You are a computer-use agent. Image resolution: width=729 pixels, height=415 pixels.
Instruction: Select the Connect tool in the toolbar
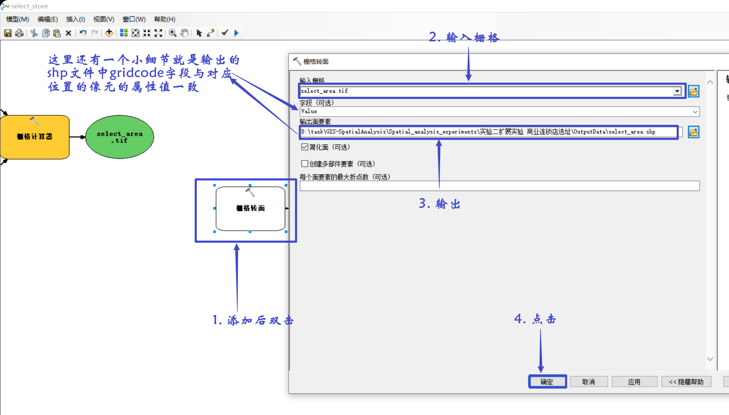[x=211, y=33]
